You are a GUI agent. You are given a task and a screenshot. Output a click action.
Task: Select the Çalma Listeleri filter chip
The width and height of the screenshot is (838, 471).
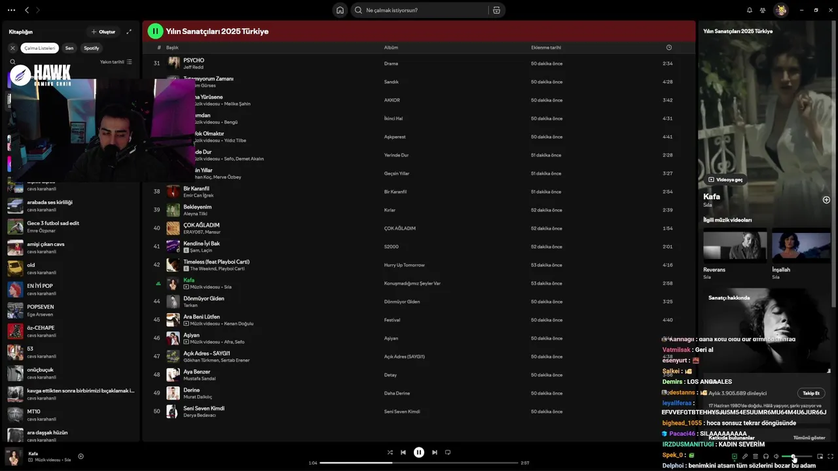40,48
